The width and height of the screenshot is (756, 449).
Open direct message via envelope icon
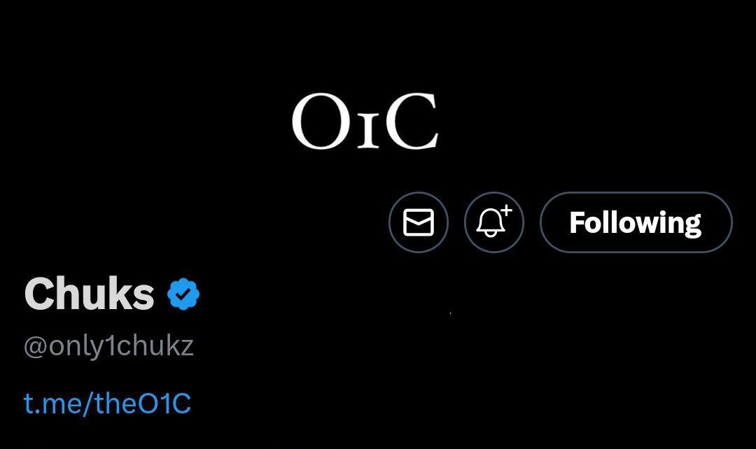(x=419, y=222)
